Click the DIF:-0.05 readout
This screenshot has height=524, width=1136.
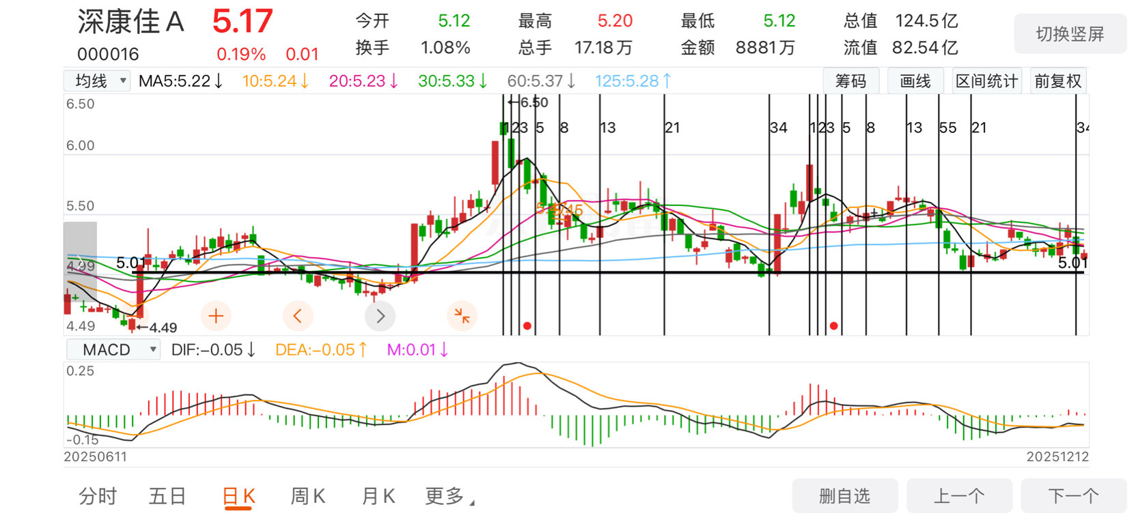(x=214, y=350)
